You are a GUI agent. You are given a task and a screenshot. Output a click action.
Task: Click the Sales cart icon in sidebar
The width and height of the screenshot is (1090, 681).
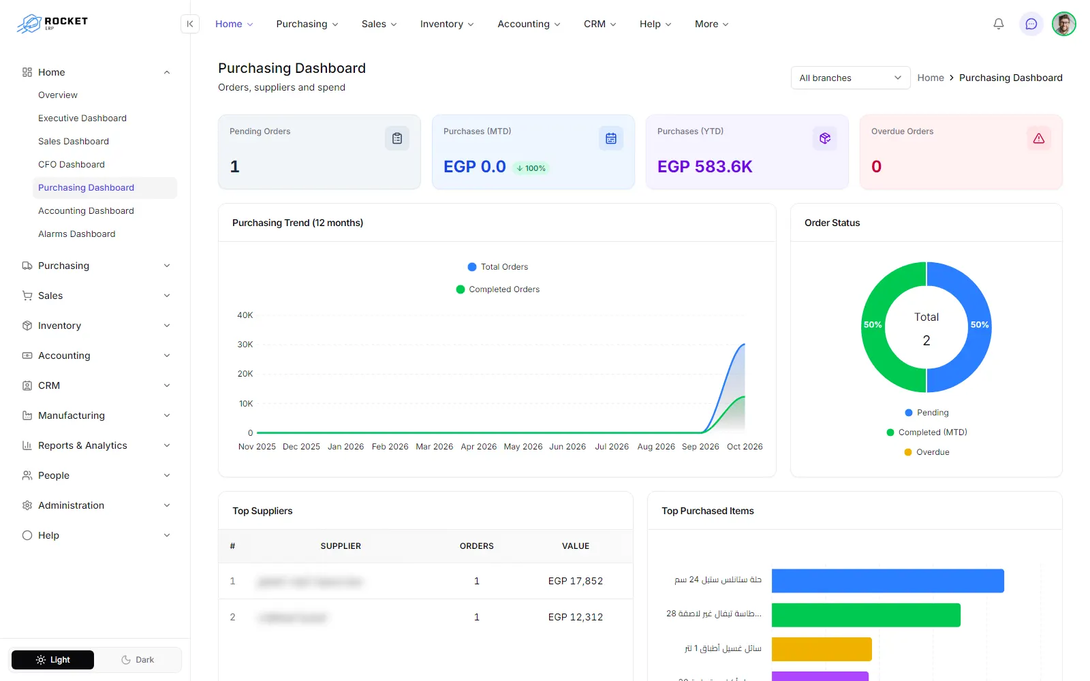(27, 296)
